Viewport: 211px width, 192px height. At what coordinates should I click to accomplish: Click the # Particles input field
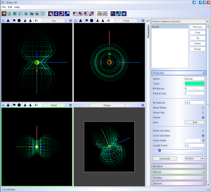[195, 88]
